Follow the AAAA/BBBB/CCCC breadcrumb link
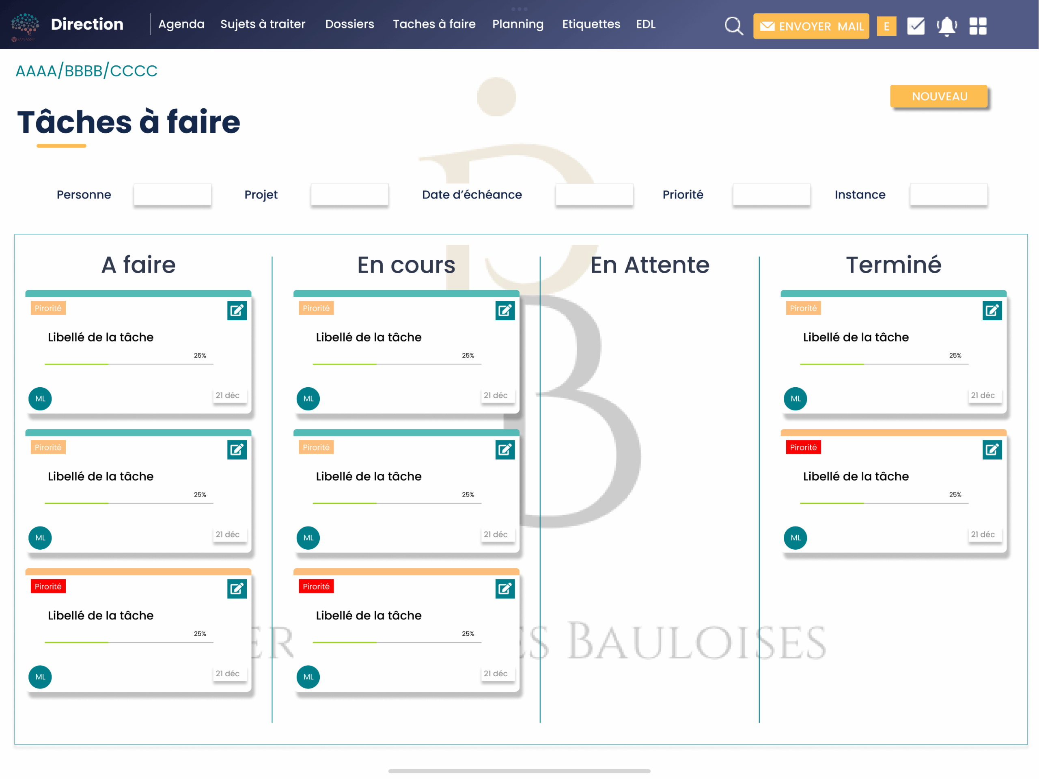1039x779 pixels. pos(86,71)
